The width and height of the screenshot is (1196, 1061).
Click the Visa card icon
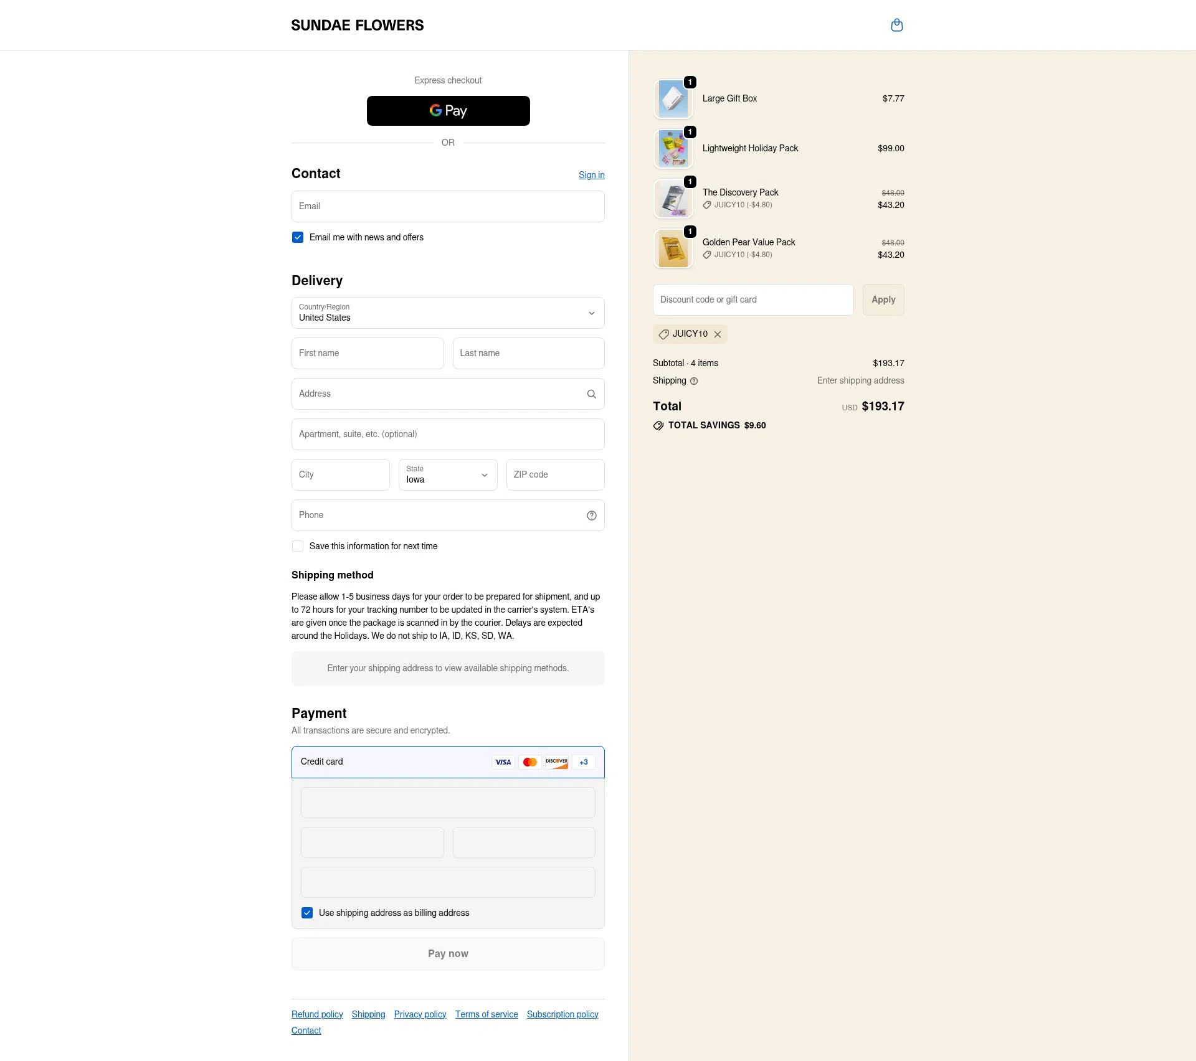pyautogui.click(x=503, y=762)
